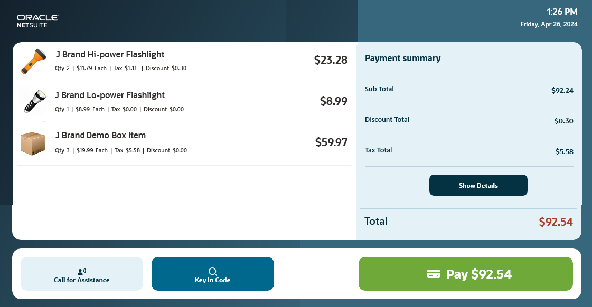Select the orange Hi-power Flashlight image

[x=34, y=61]
